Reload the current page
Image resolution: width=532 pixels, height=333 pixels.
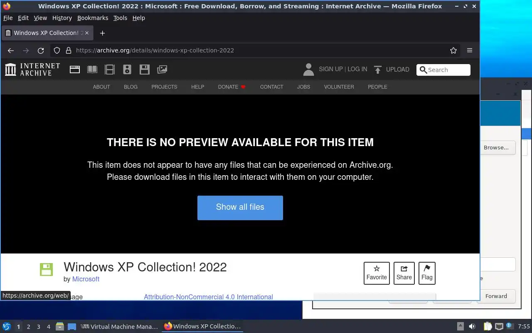click(x=41, y=50)
